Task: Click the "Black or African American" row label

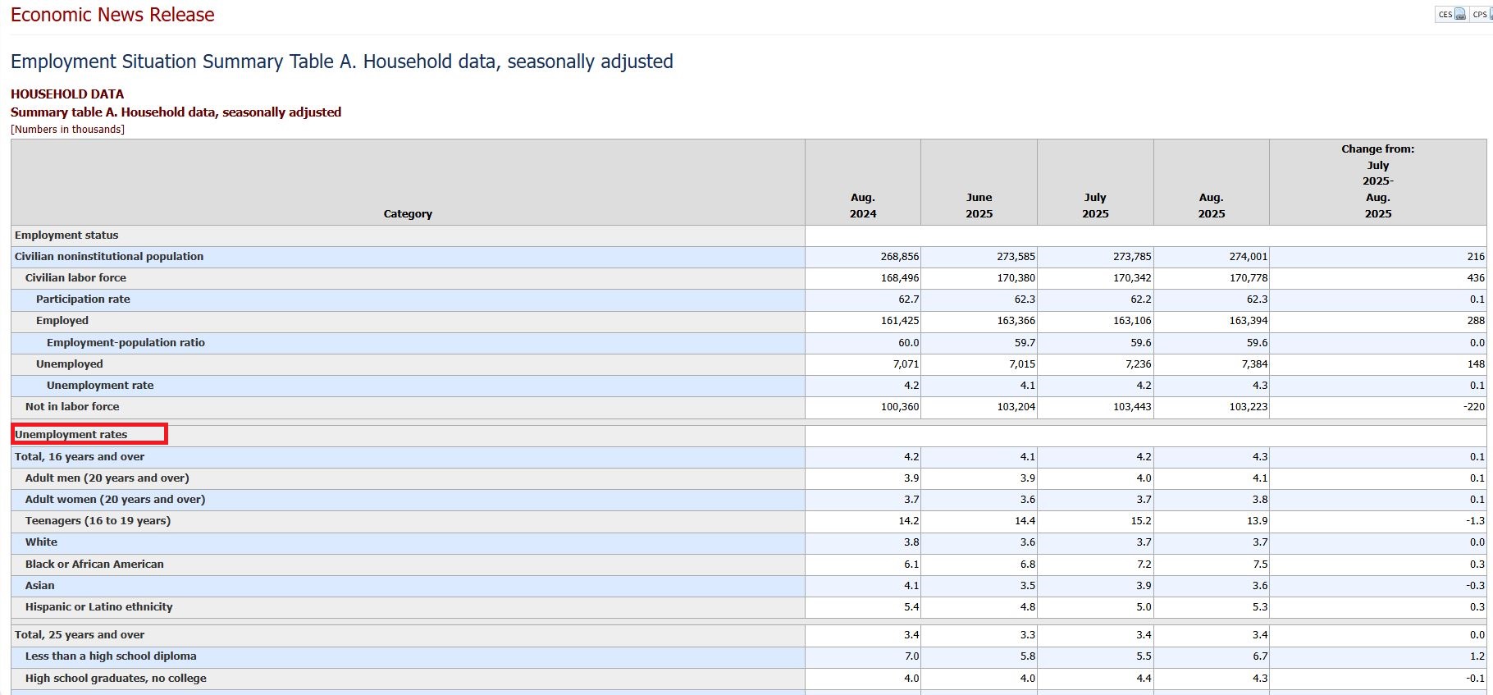Action: tap(94, 565)
